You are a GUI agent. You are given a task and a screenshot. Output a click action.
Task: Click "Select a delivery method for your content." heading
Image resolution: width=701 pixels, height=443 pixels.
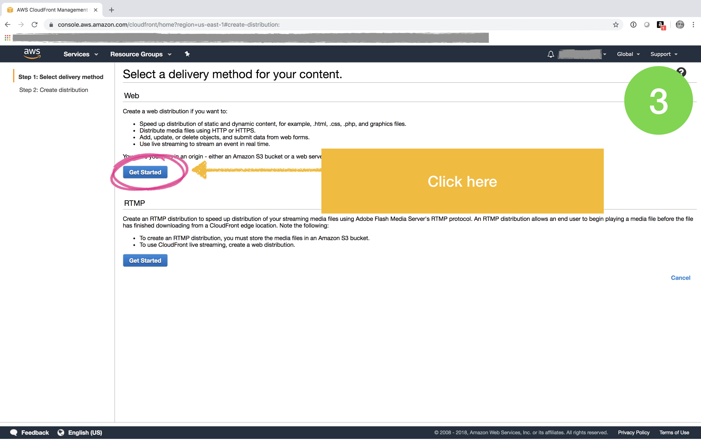(x=232, y=74)
